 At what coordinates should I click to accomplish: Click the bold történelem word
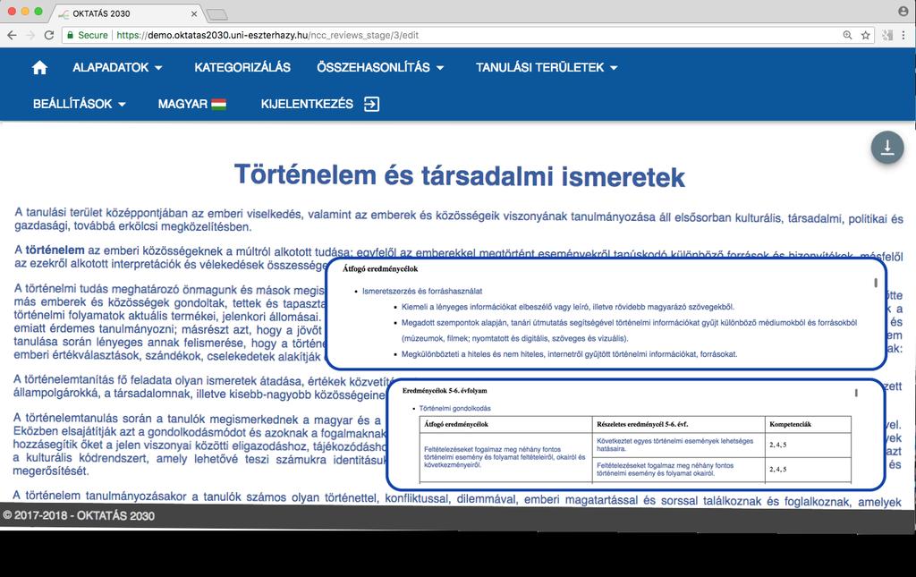pyautogui.click(x=55, y=250)
